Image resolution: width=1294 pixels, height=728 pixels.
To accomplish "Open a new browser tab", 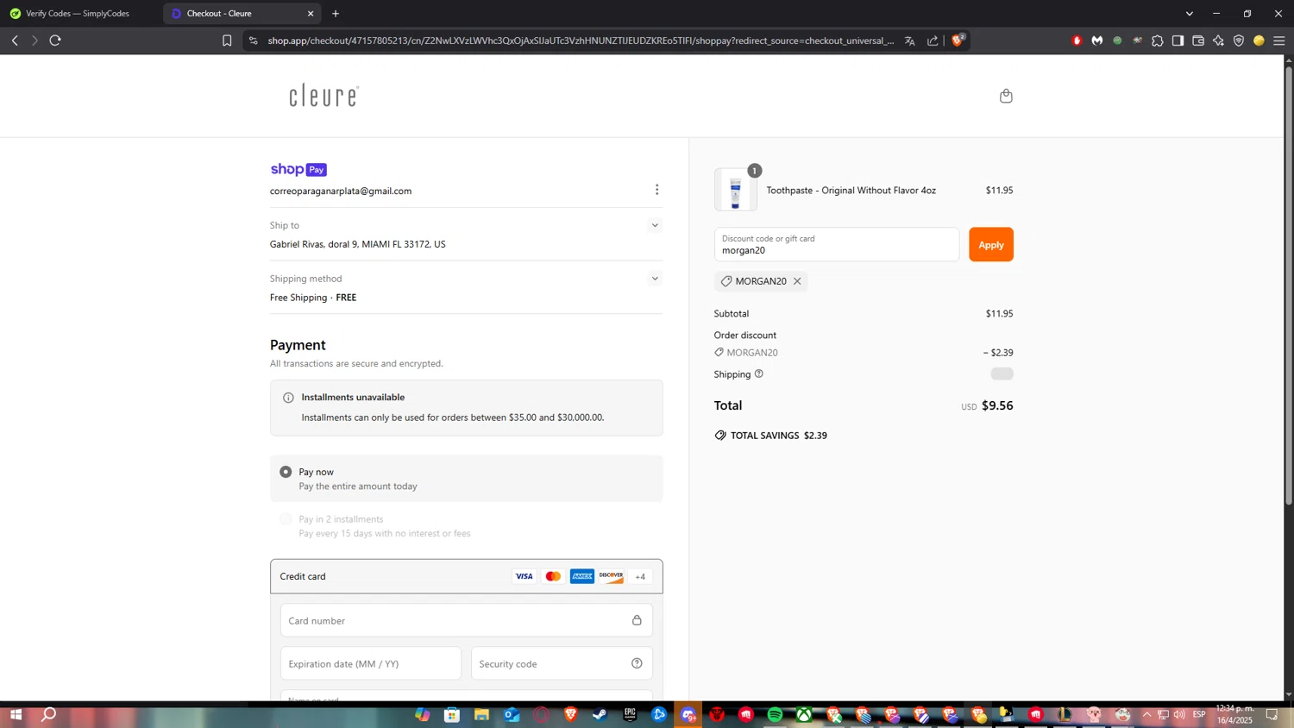I will (x=336, y=13).
